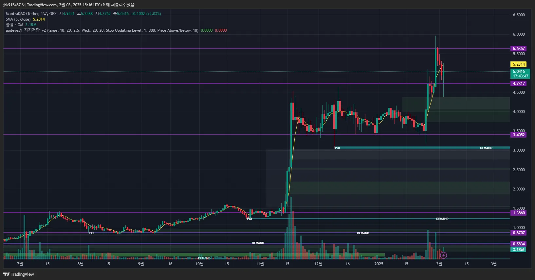Screen dimensions: 535x280
Task: Click the 6.0000 price axis tick
Action: pyautogui.click(x=519, y=34)
